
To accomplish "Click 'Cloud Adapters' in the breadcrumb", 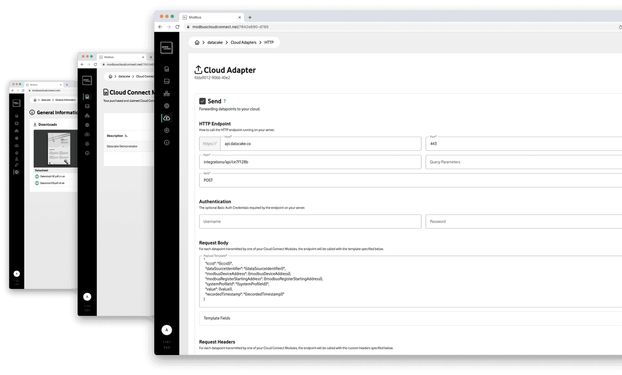I will 244,42.
